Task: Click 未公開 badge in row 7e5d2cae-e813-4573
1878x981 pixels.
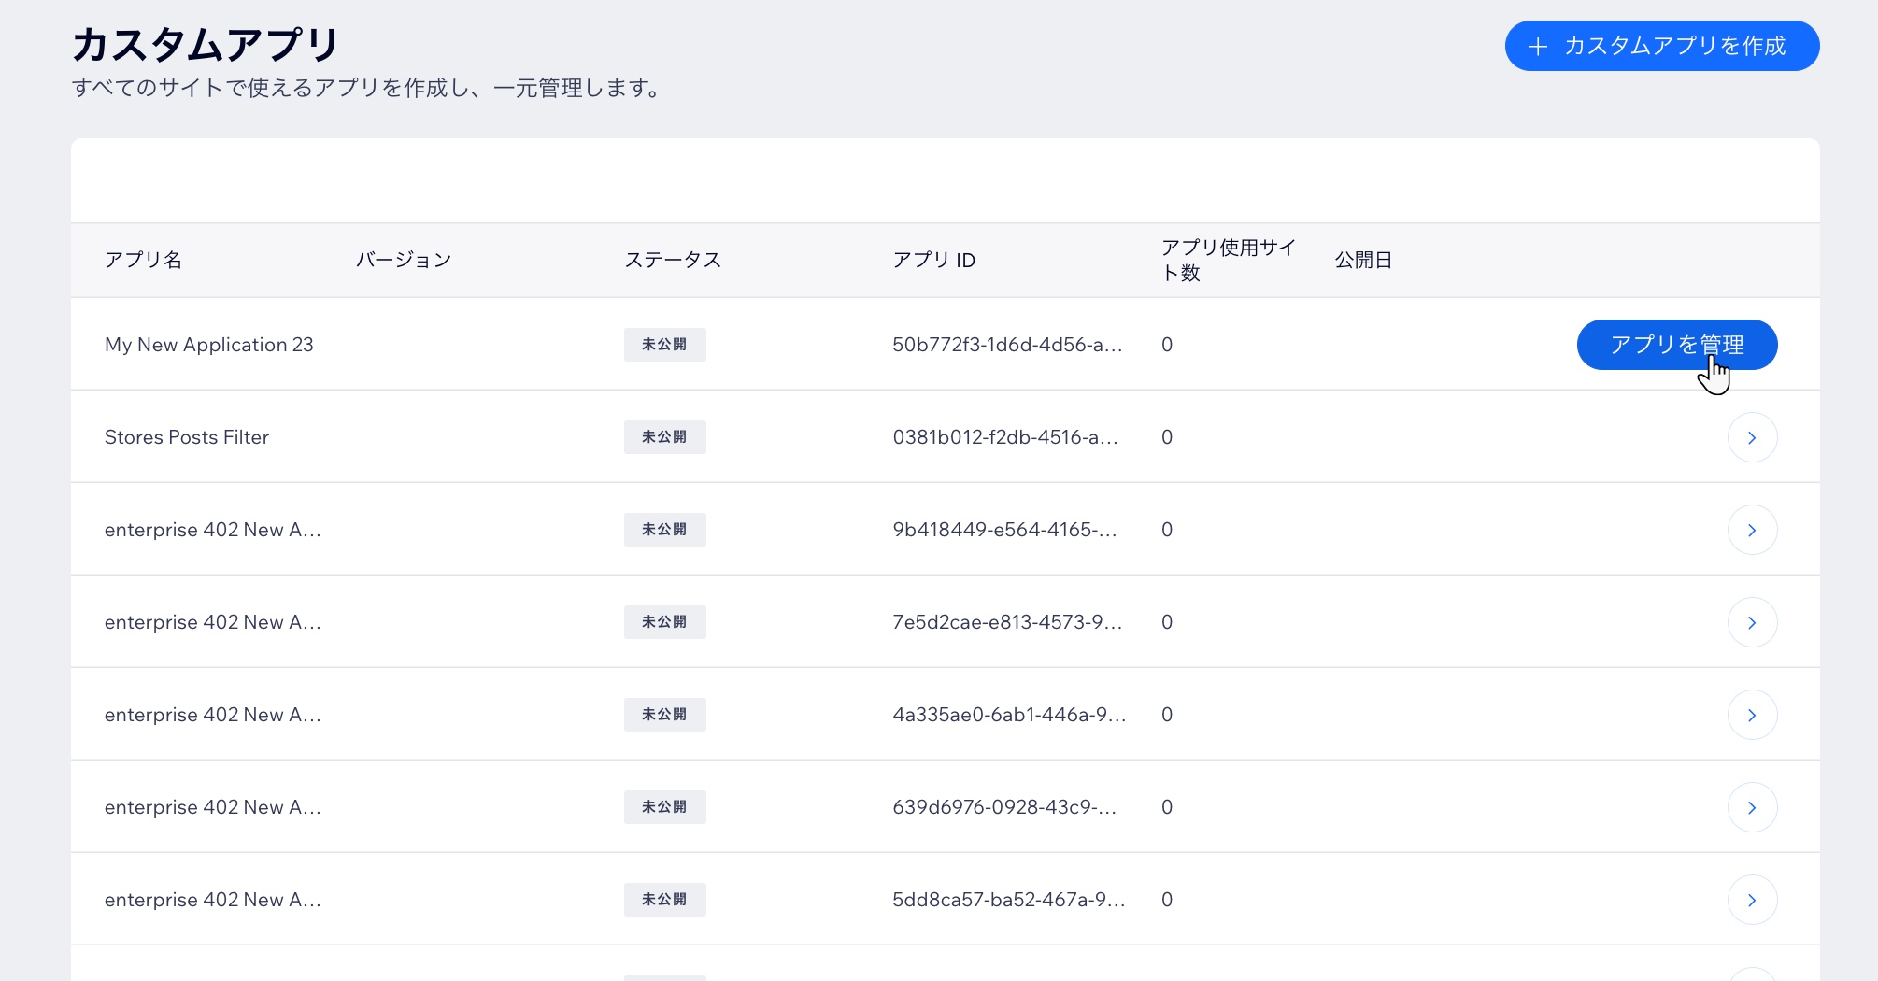Action: tap(664, 622)
